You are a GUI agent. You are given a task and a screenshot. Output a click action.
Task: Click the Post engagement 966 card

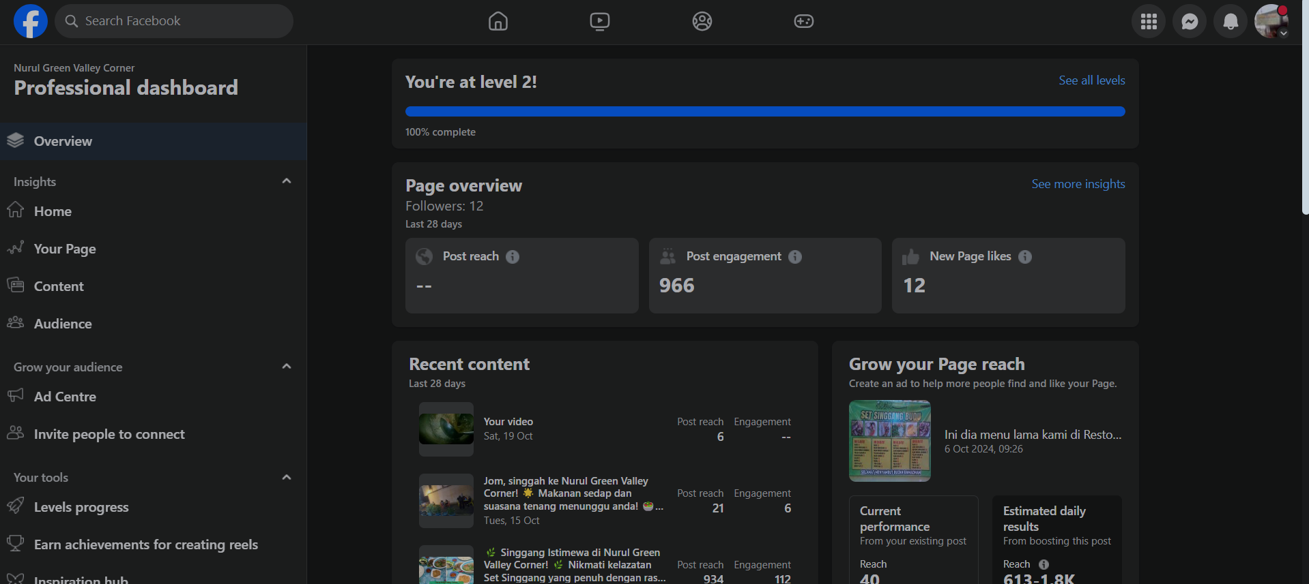tap(765, 275)
